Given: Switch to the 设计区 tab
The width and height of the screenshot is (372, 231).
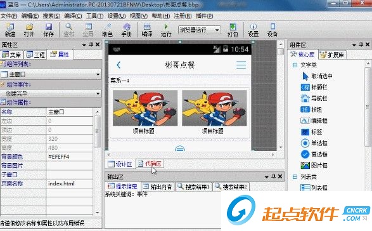Looking at the screenshot, I should 120,164.
